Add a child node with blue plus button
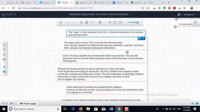 (140, 38)
